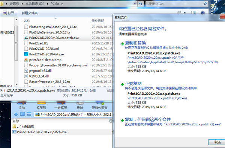
Task: Click the 添加 tool in the 360zip toolbar
Action: pyautogui.click(x=22, y=105)
